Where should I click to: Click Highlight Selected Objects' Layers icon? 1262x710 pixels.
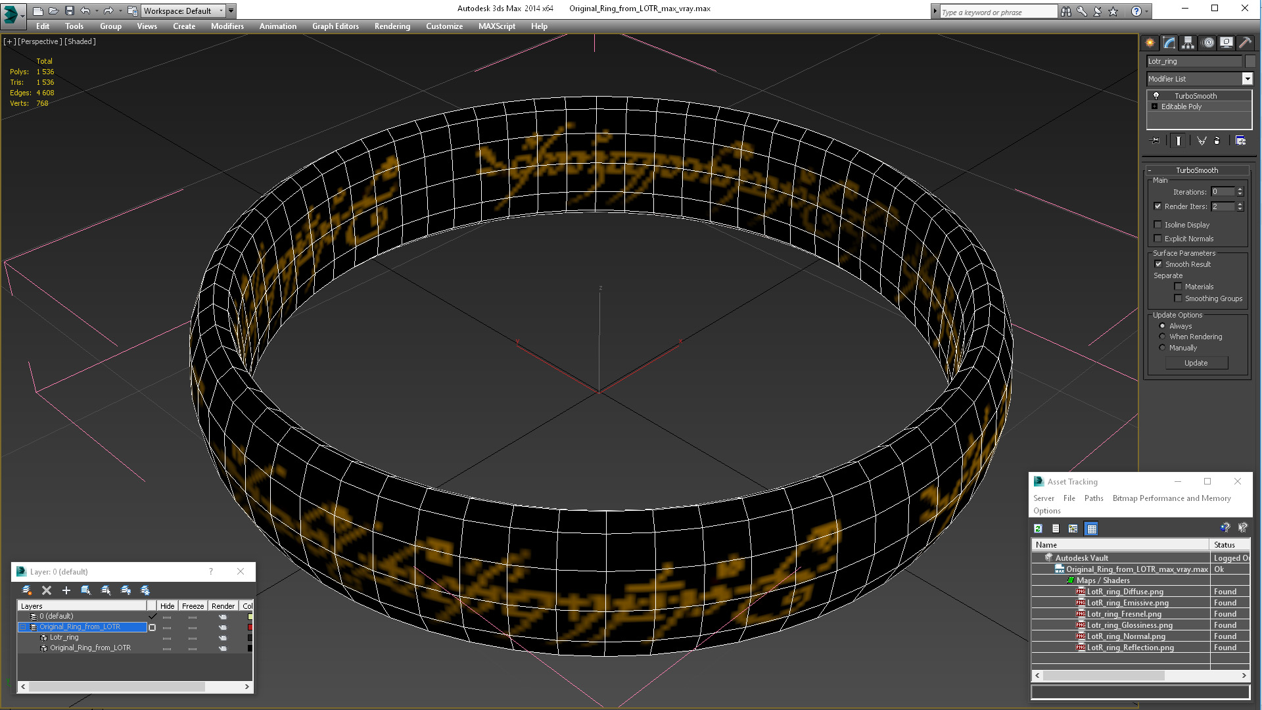coord(106,590)
